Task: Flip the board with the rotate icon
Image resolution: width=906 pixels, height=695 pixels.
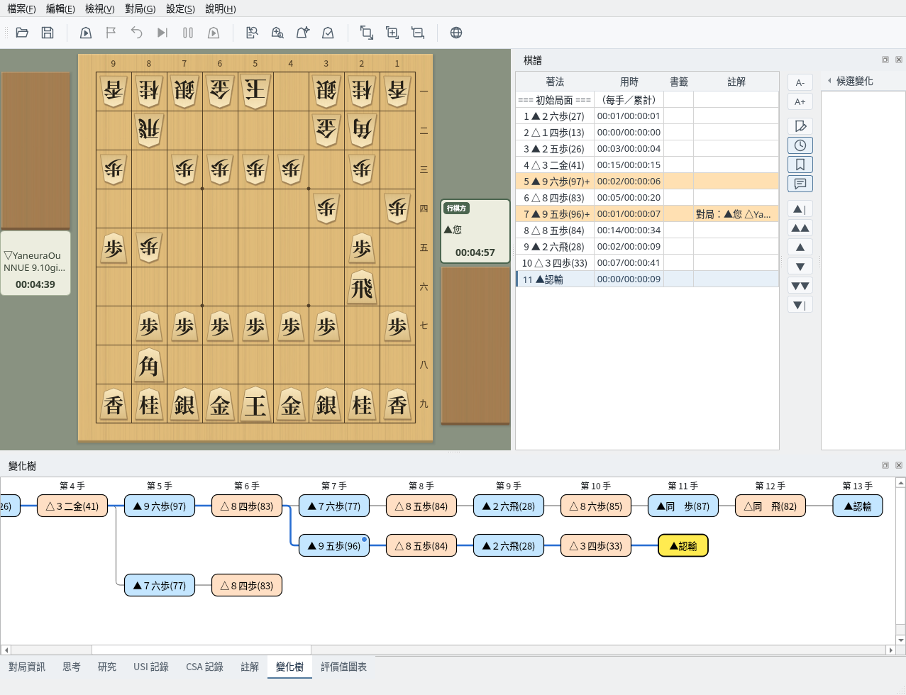Action: (x=367, y=33)
